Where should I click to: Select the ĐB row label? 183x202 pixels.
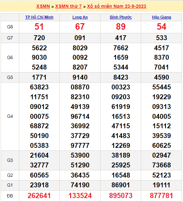click(x=10, y=196)
